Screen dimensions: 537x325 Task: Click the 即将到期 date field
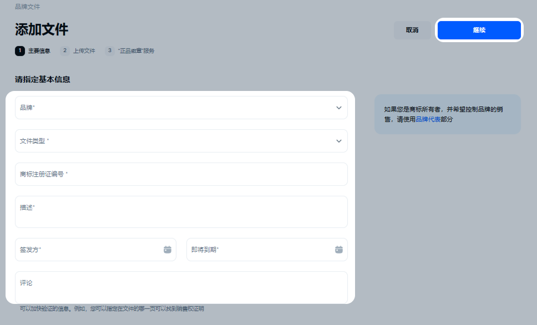tap(267, 250)
